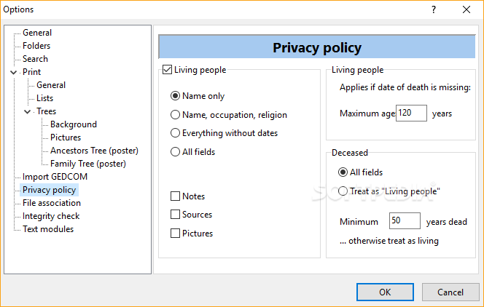
Task: Choose Treat as "Living people" option
Action: pos(343,191)
